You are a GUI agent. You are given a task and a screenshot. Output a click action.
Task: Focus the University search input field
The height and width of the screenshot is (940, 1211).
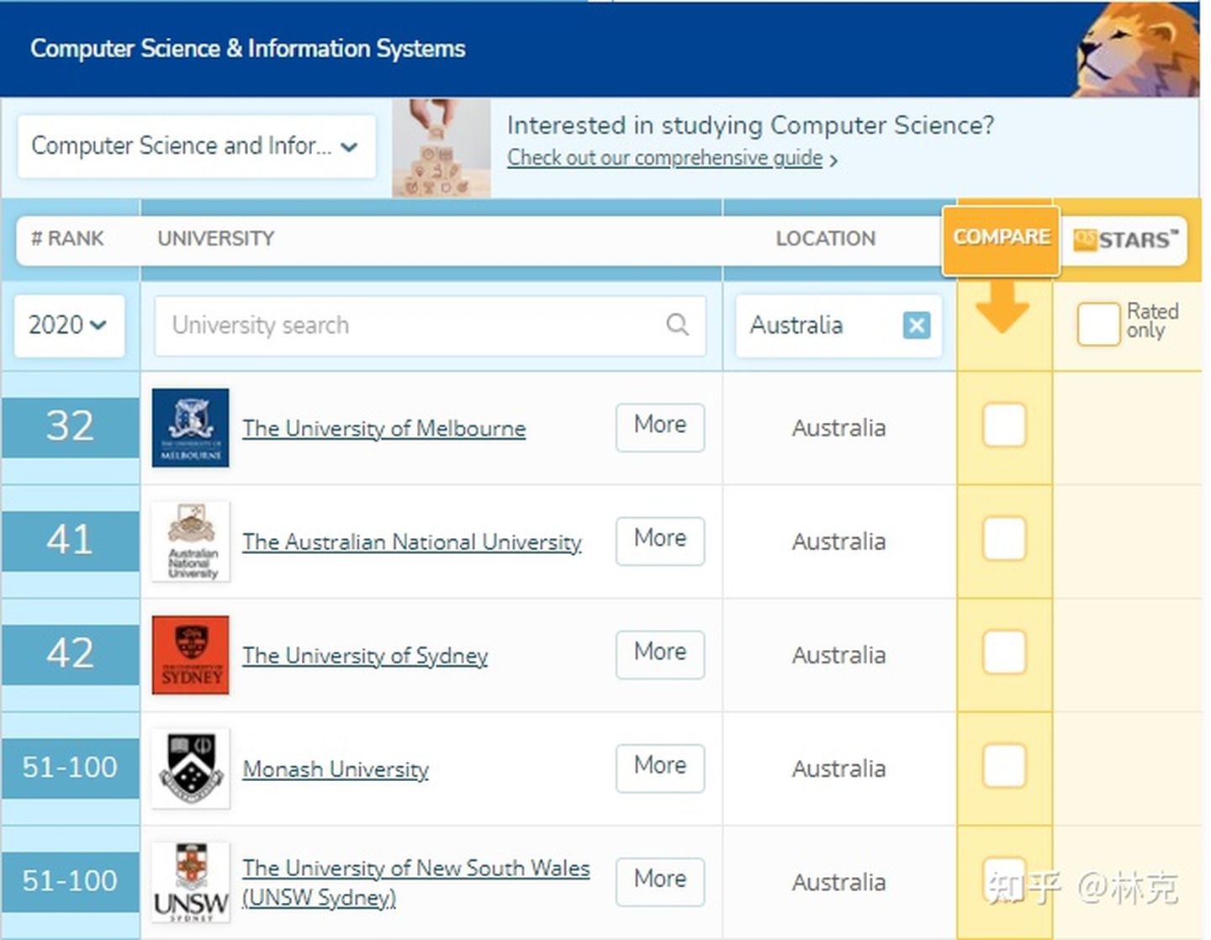pos(430,325)
